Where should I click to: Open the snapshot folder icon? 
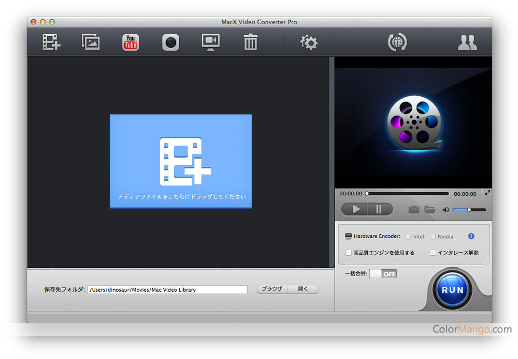(429, 209)
